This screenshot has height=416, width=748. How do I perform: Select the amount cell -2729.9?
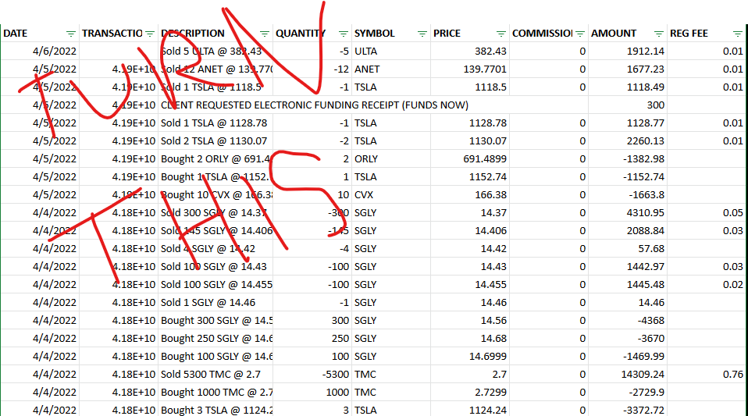click(x=628, y=392)
